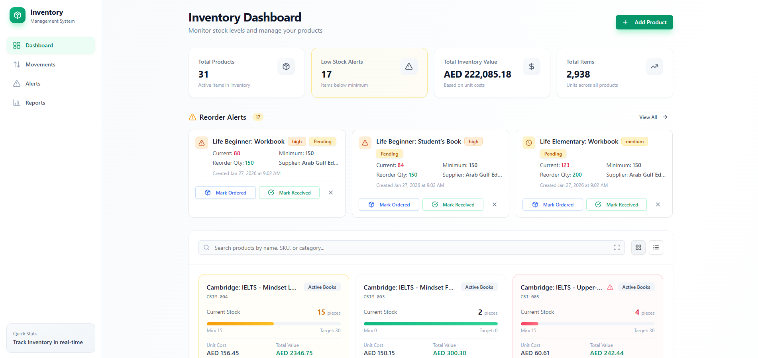Click the alert icon on Life Beginner: Student's Book card
Screen dimensions: 758x358
[x=365, y=143]
